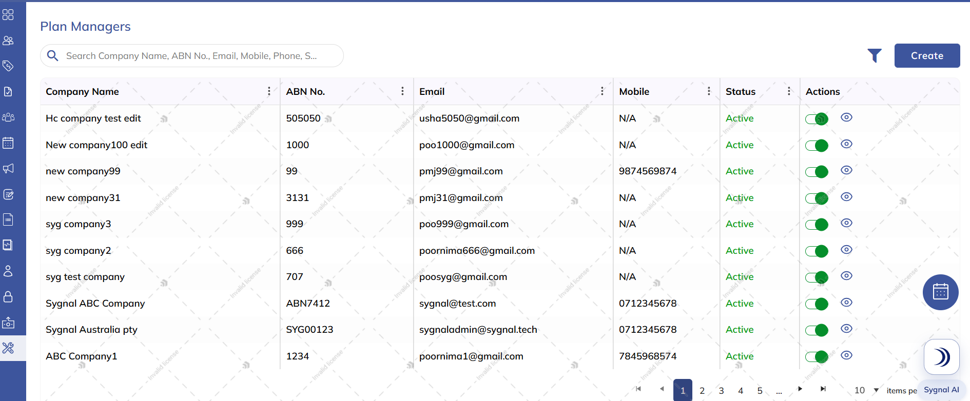This screenshot has width=970, height=401.
Task: Jump to the last page arrow
Action: (x=823, y=389)
